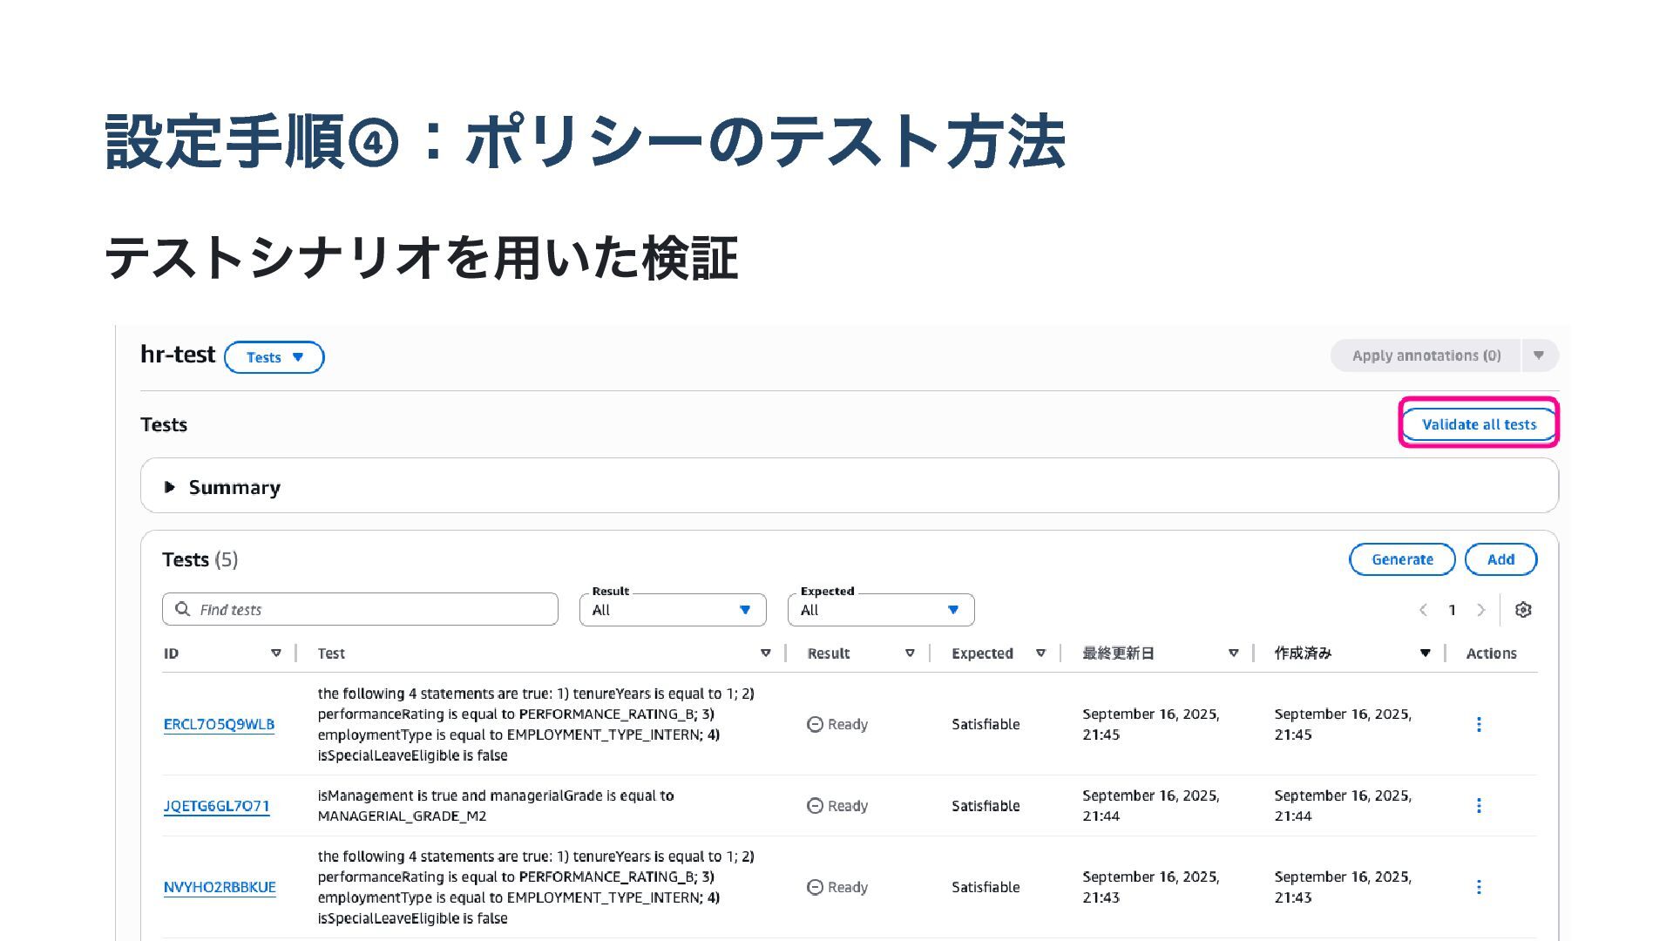Open actions menu for JQETG6GL7O71 row
Screen dimensions: 1673x941
[1479, 806]
